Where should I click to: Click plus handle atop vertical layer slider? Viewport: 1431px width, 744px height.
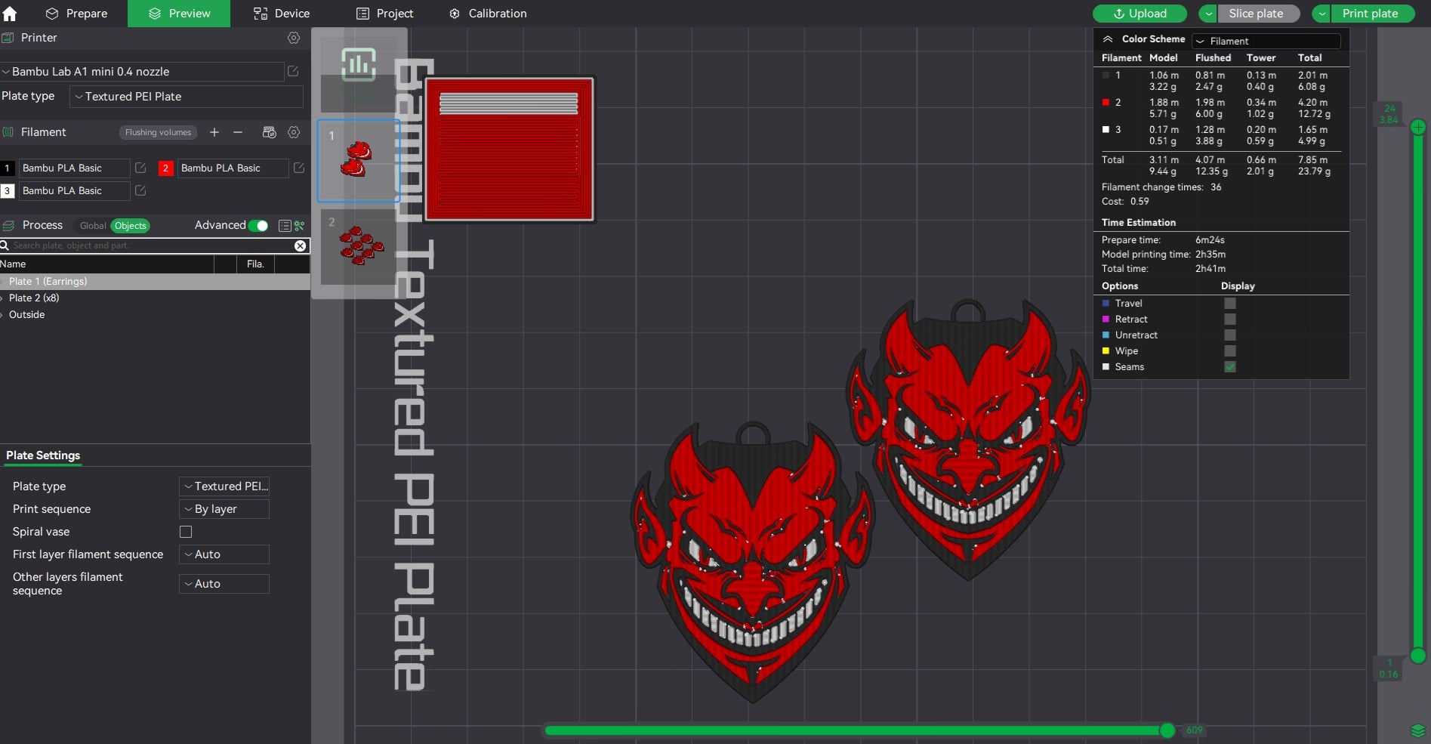point(1418,127)
